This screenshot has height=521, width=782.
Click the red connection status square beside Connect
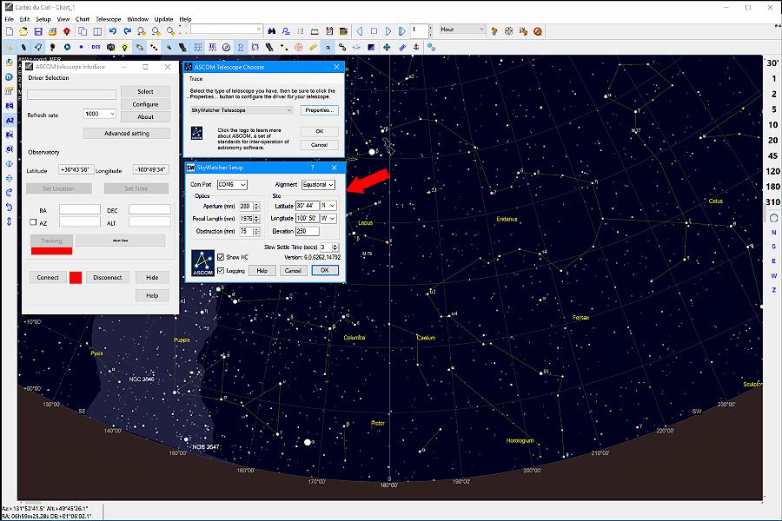[x=76, y=278]
